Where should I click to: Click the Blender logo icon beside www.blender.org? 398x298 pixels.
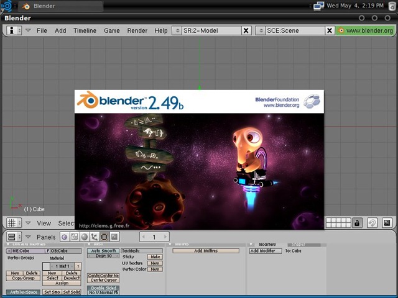click(x=341, y=30)
